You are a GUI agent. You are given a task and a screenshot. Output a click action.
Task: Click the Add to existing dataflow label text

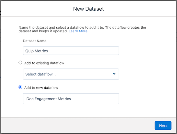tap(44, 63)
